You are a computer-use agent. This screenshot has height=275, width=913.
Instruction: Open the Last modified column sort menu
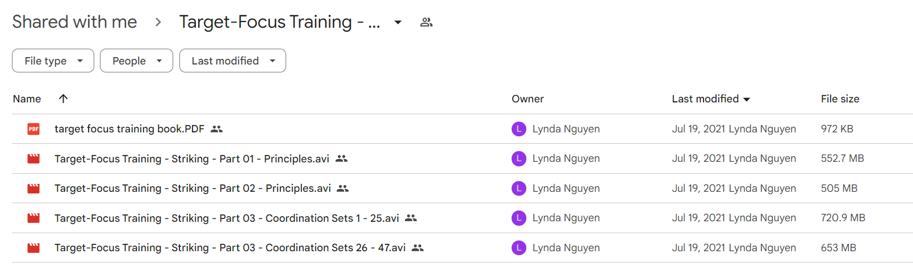(711, 99)
